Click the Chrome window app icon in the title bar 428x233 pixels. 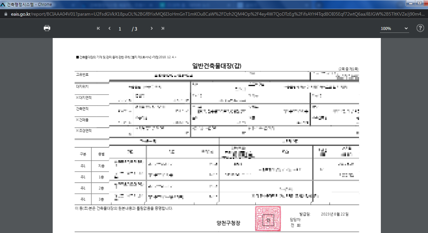coord(3,5)
